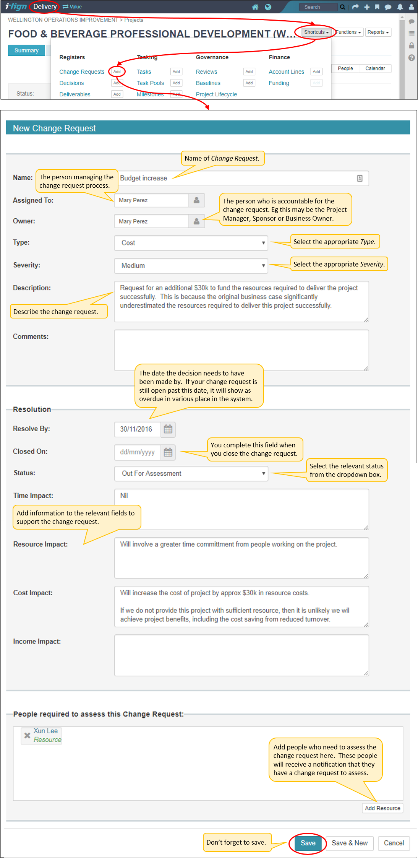Open notifications bell icon
418x858 pixels.
point(400,7)
